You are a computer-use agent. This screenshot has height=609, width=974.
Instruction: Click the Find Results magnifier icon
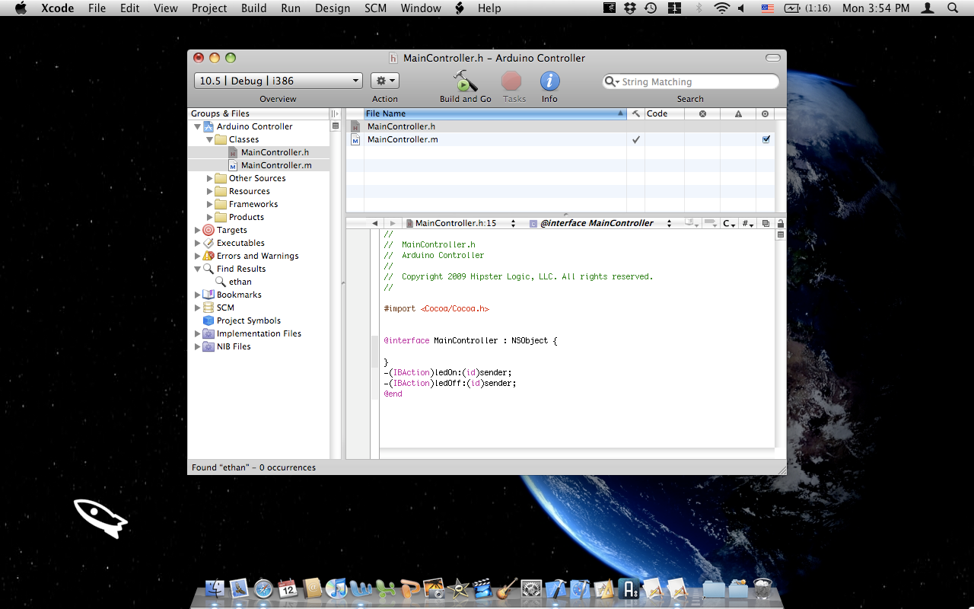point(208,269)
